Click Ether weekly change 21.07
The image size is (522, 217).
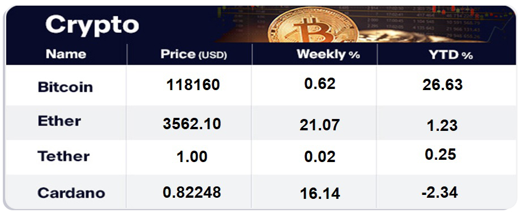coord(319,125)
